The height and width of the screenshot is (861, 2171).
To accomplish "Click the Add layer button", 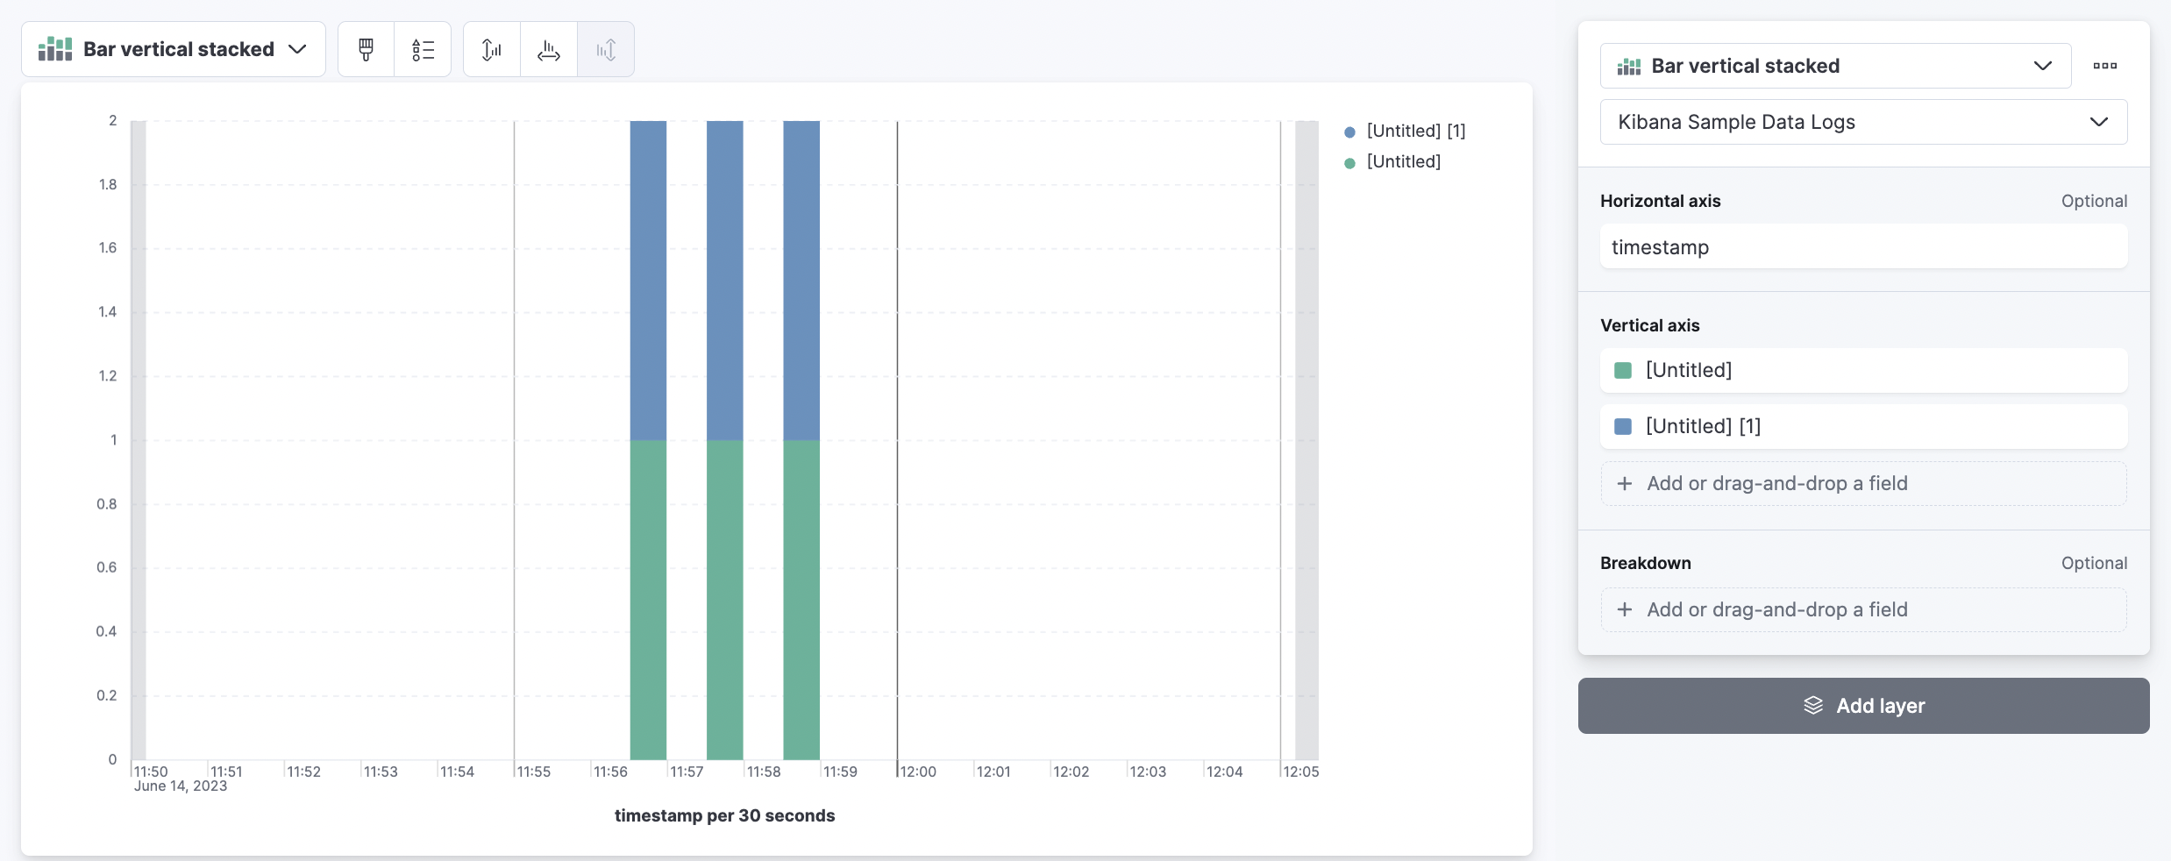I will [1863, 705].
